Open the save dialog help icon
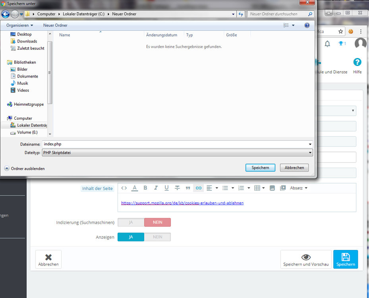Viewport: 369px width, 298px height. tap(307, 25)
